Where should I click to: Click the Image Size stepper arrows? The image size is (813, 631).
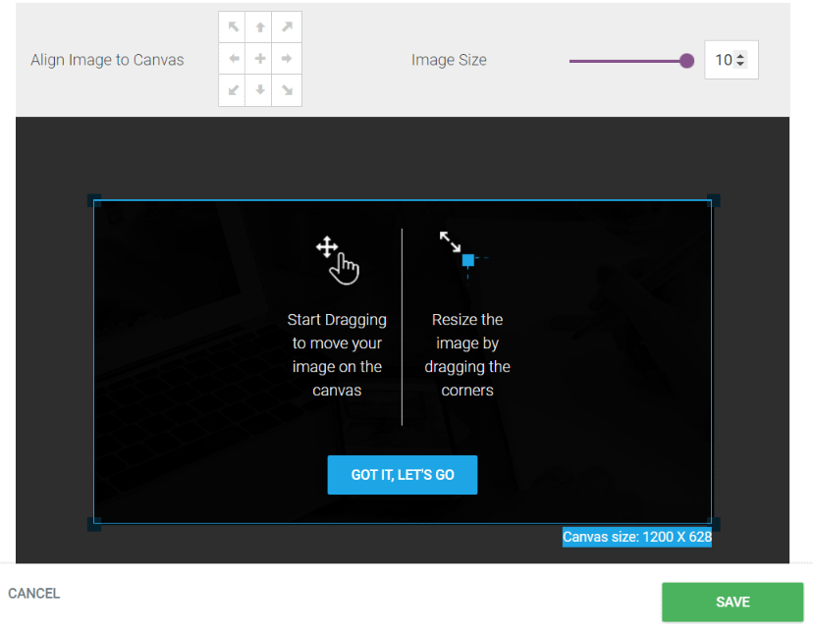740,60
